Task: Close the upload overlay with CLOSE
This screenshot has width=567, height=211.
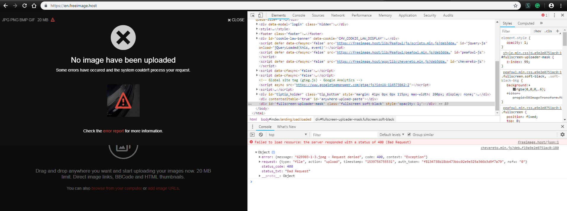Action: coord(236,20)
